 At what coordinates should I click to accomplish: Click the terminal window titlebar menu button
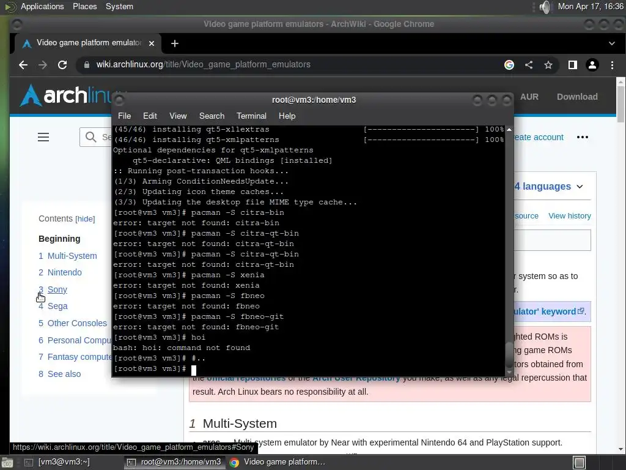point(119,100)
